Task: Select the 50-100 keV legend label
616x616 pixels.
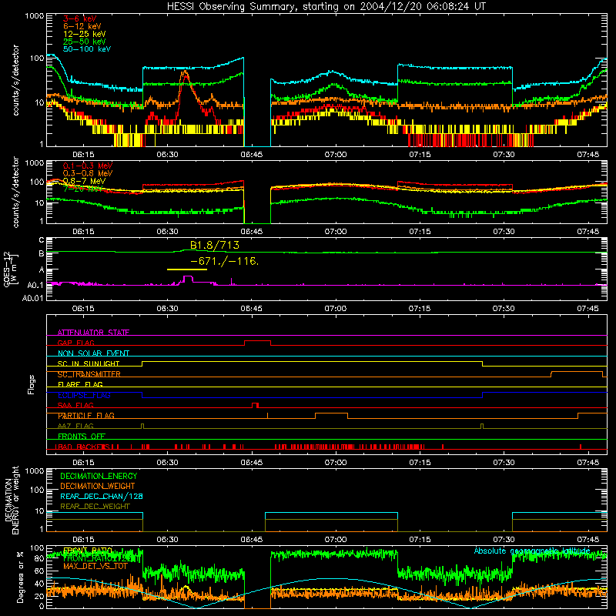Action: pyautogui.click(x=87, y=49)
